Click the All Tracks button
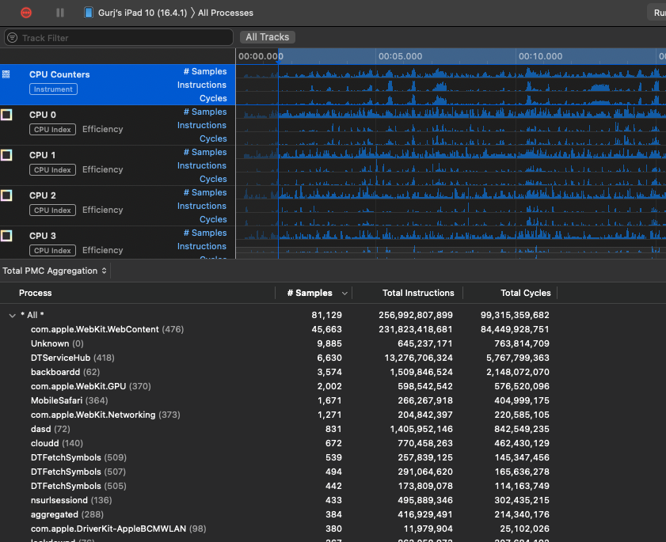Viewport: 666px width, 542px height. coord(268,37)
